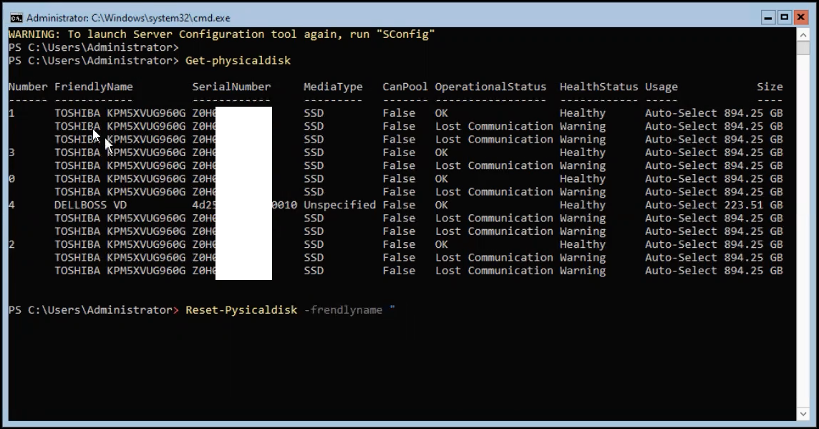Viewport: 819px width, 429px height.
Task: Click 'Healthy' status in disk 1 row
Action: [x=582, y=113]
